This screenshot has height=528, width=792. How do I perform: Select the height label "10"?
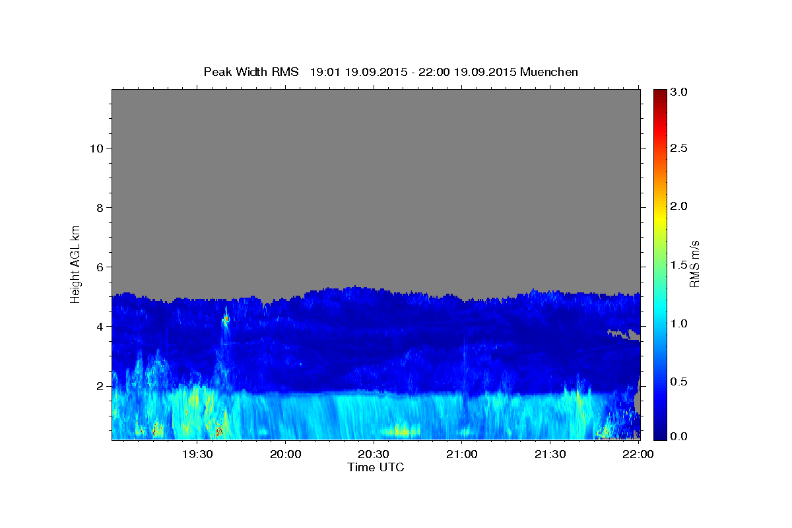click(96, 148)
